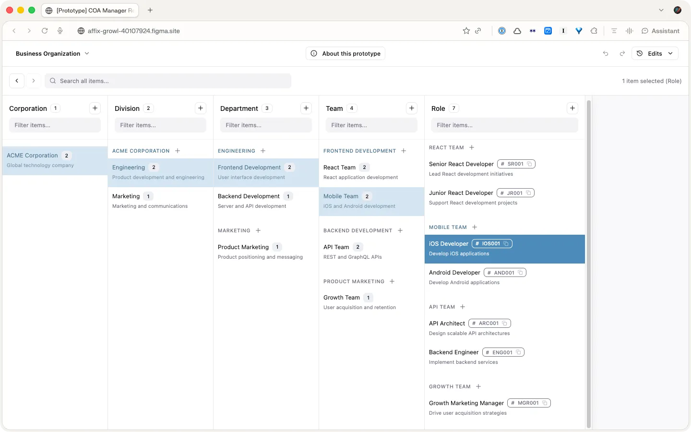The image size is (691, 432).
Task: Open the Business Organization dropdown
Action: pos(52,54)
